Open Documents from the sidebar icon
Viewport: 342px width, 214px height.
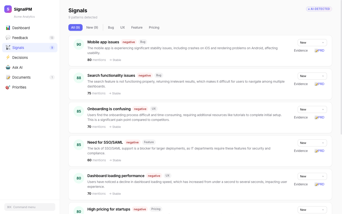point(8,77)
